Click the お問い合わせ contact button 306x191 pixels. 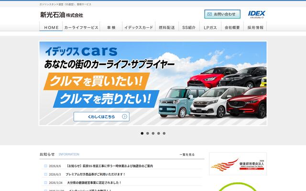pyautogui.click(x=222, y=14)
